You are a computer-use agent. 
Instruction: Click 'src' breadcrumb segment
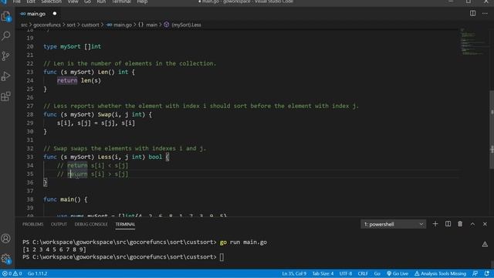pos(24,25)
